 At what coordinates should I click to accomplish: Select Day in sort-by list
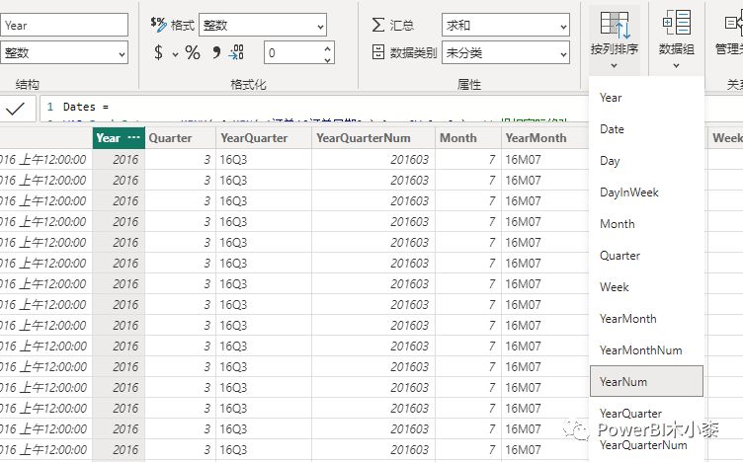(x=646, y=161)
